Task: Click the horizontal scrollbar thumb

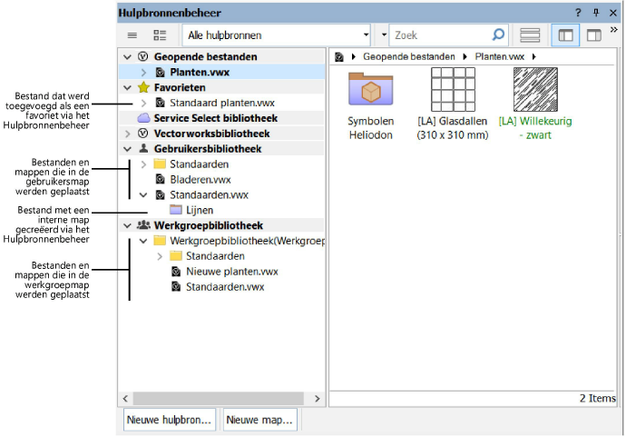Action: (219, 399)
